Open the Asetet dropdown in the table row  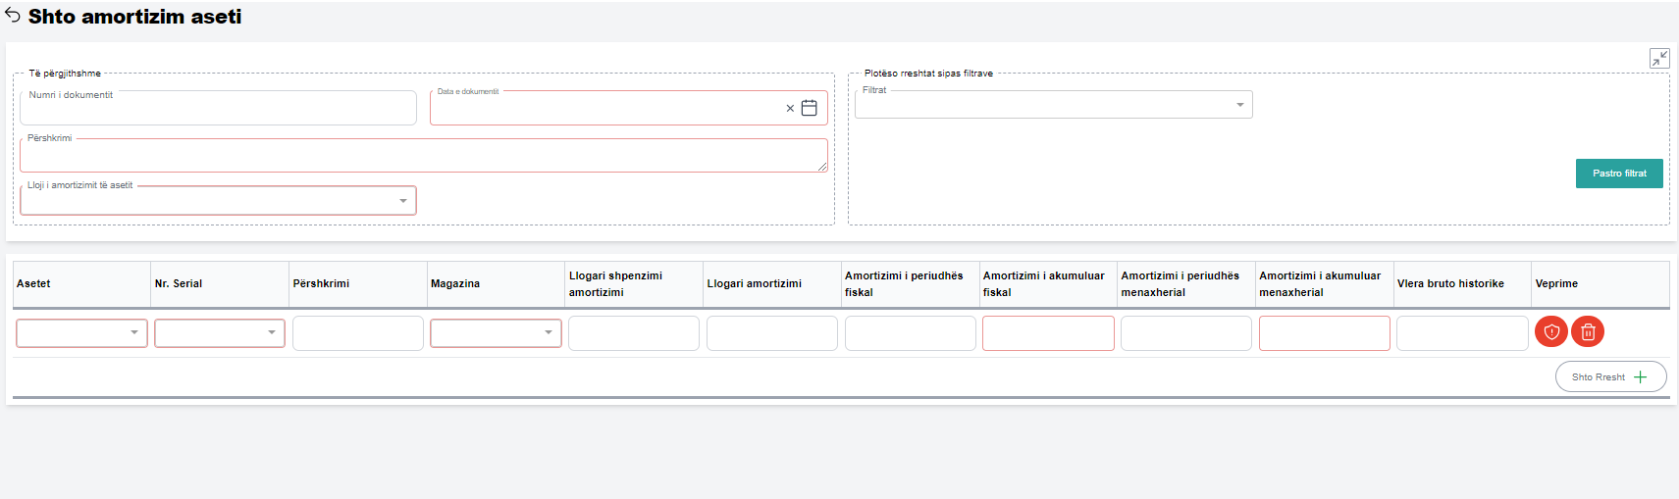81,333
